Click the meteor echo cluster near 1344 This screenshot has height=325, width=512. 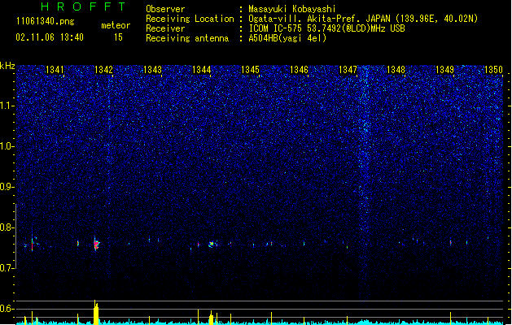pyautogui.click(x=212, y=244)
